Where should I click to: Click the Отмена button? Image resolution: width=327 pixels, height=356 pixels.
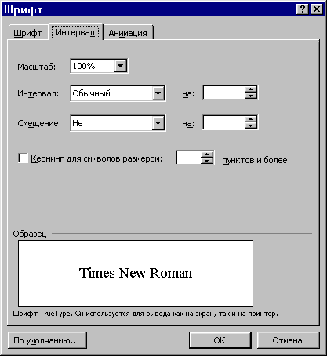tap(288, 340)
